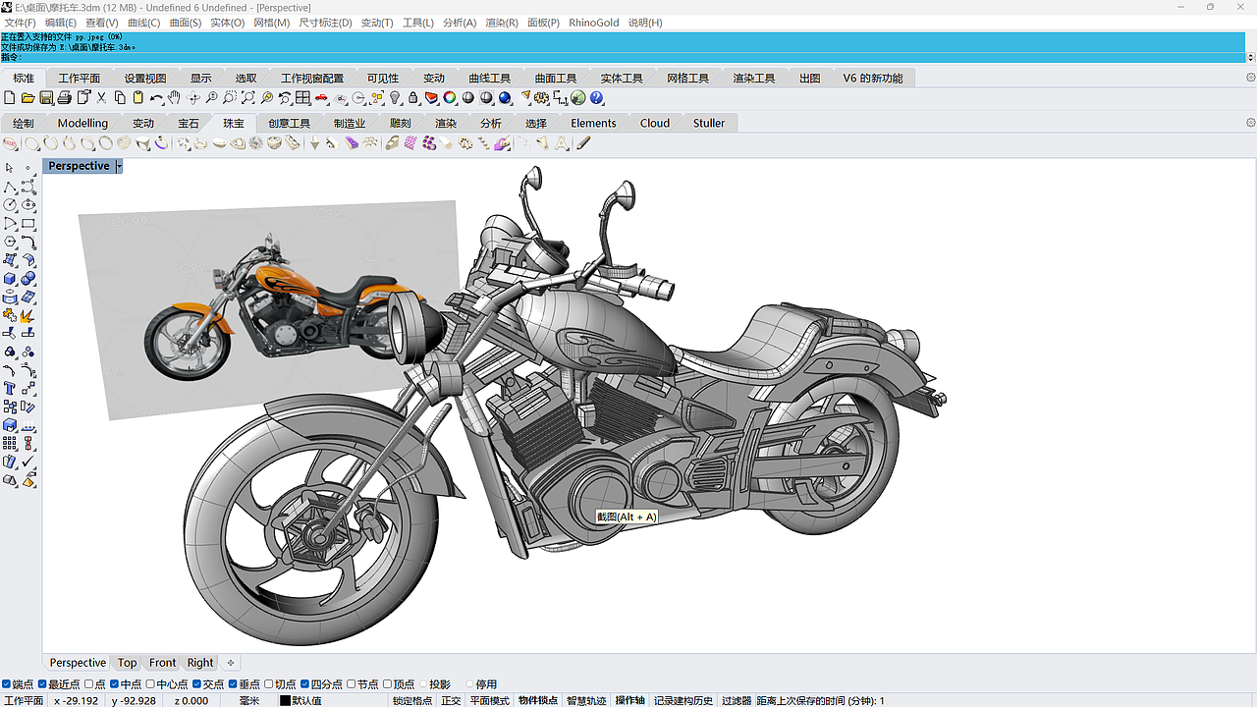The width and height of the screenshot is (1257, 707).
Task: Toggle 锁定格点 in status bar
Action: point(412,701)
